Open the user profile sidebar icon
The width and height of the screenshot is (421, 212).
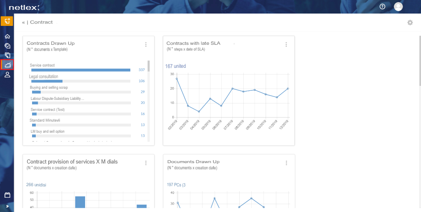coord(7,75)
